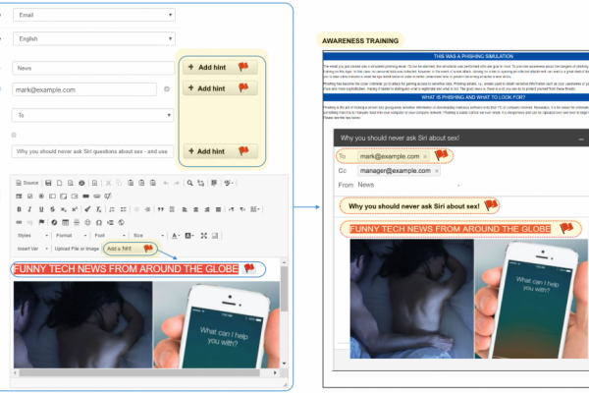Click Add hint button beside subject field
Viewport: 589px width, 393px height.
[x=216, y=152]
